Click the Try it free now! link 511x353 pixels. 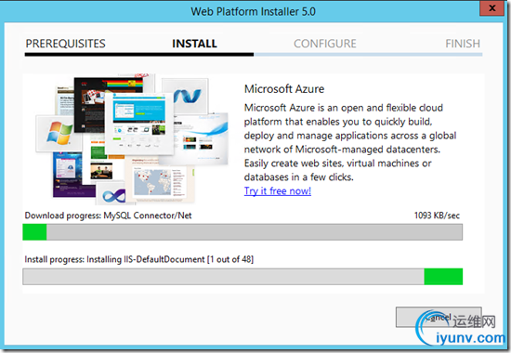(278, 191)
